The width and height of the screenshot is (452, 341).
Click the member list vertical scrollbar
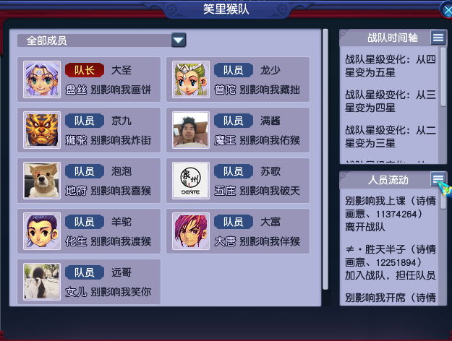point(325,159)
